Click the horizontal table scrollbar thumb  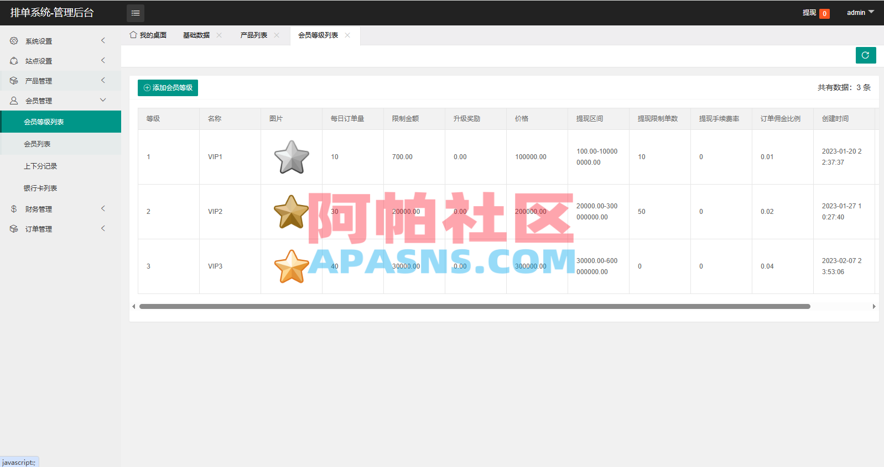point(475,306)
